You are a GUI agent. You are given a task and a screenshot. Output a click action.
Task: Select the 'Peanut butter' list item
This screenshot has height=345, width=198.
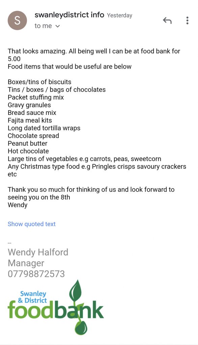pyautogui.click(x=28, y=144)
